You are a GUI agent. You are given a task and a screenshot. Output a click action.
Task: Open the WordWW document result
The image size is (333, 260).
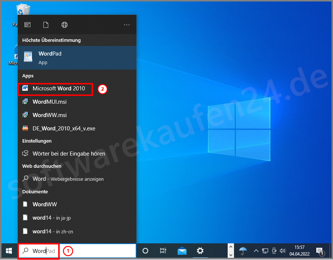(x=77, y=204)
